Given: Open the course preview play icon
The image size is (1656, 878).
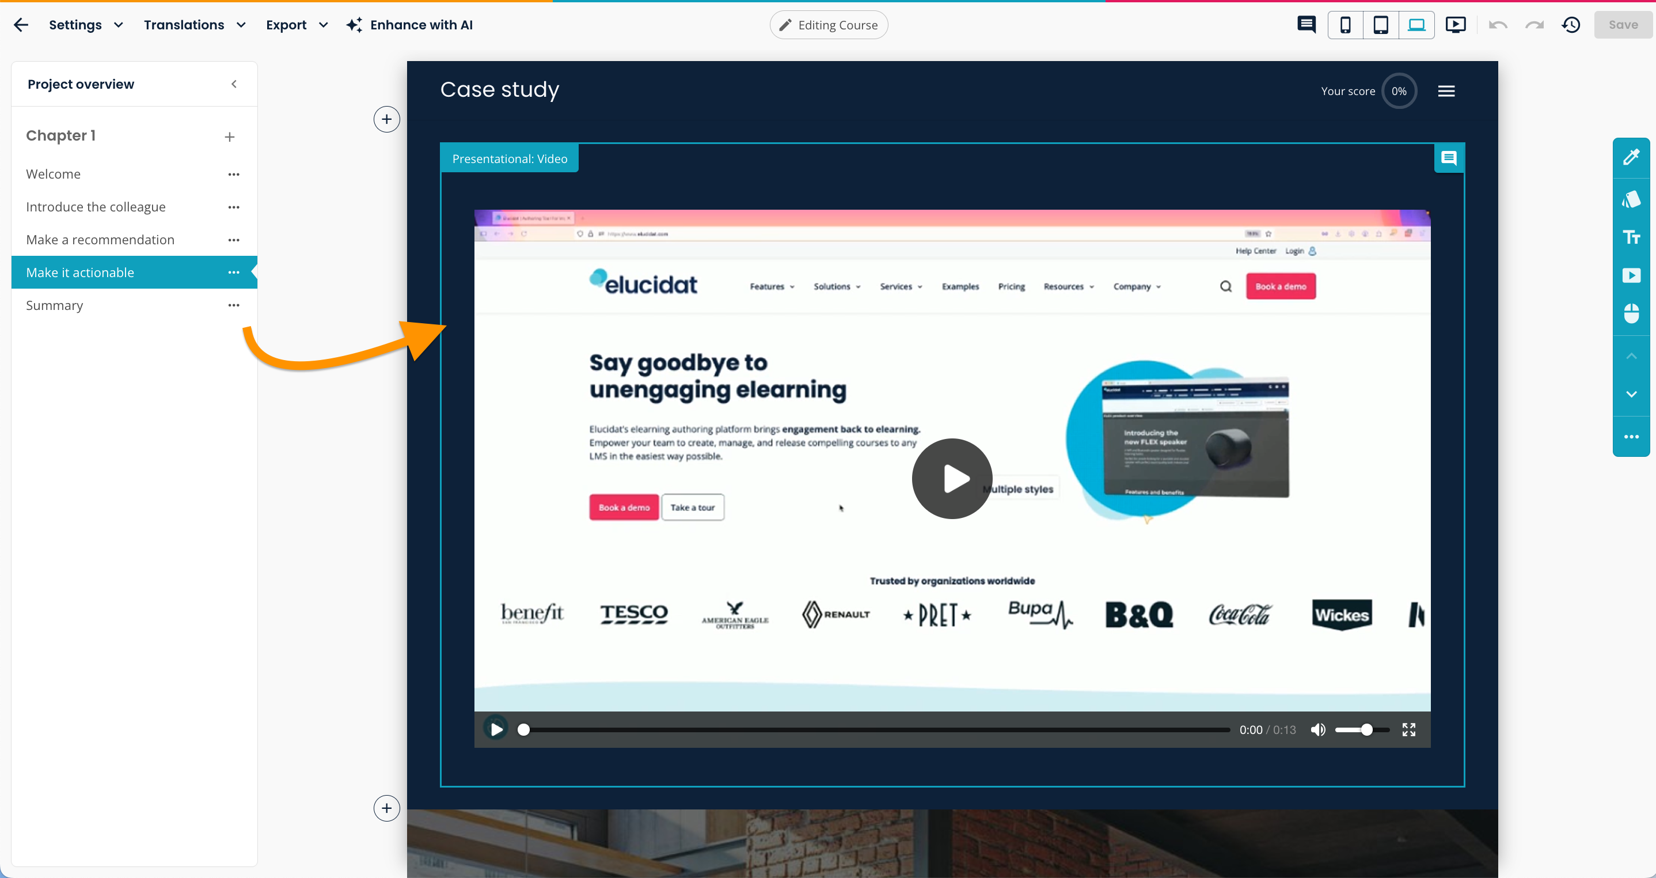Looking at the screenshot, I should tap(1456, 25).
